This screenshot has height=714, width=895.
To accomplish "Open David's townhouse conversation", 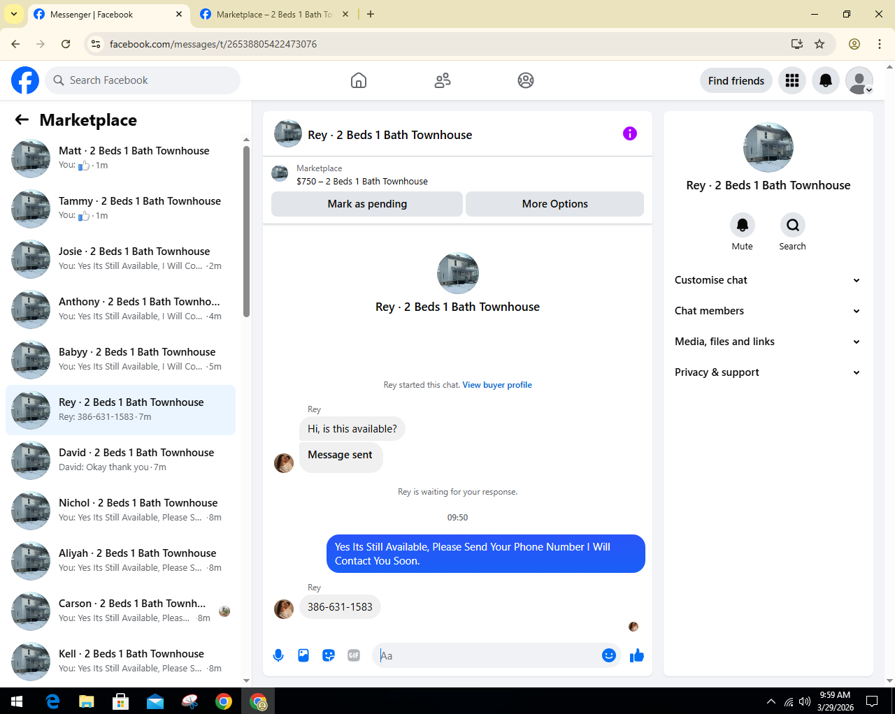I will tap(120, 460).
